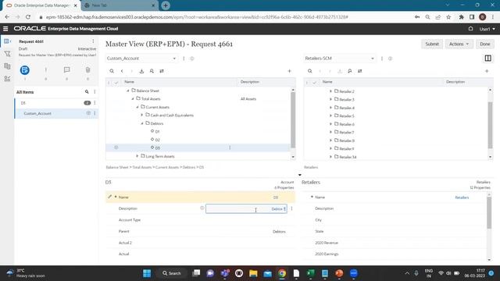
Task: Show Retailers-SCM viewpoint info
Action: 390,59
